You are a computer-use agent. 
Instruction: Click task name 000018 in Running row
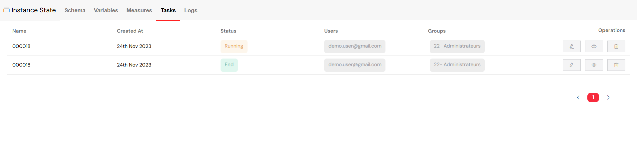[21, 46]
